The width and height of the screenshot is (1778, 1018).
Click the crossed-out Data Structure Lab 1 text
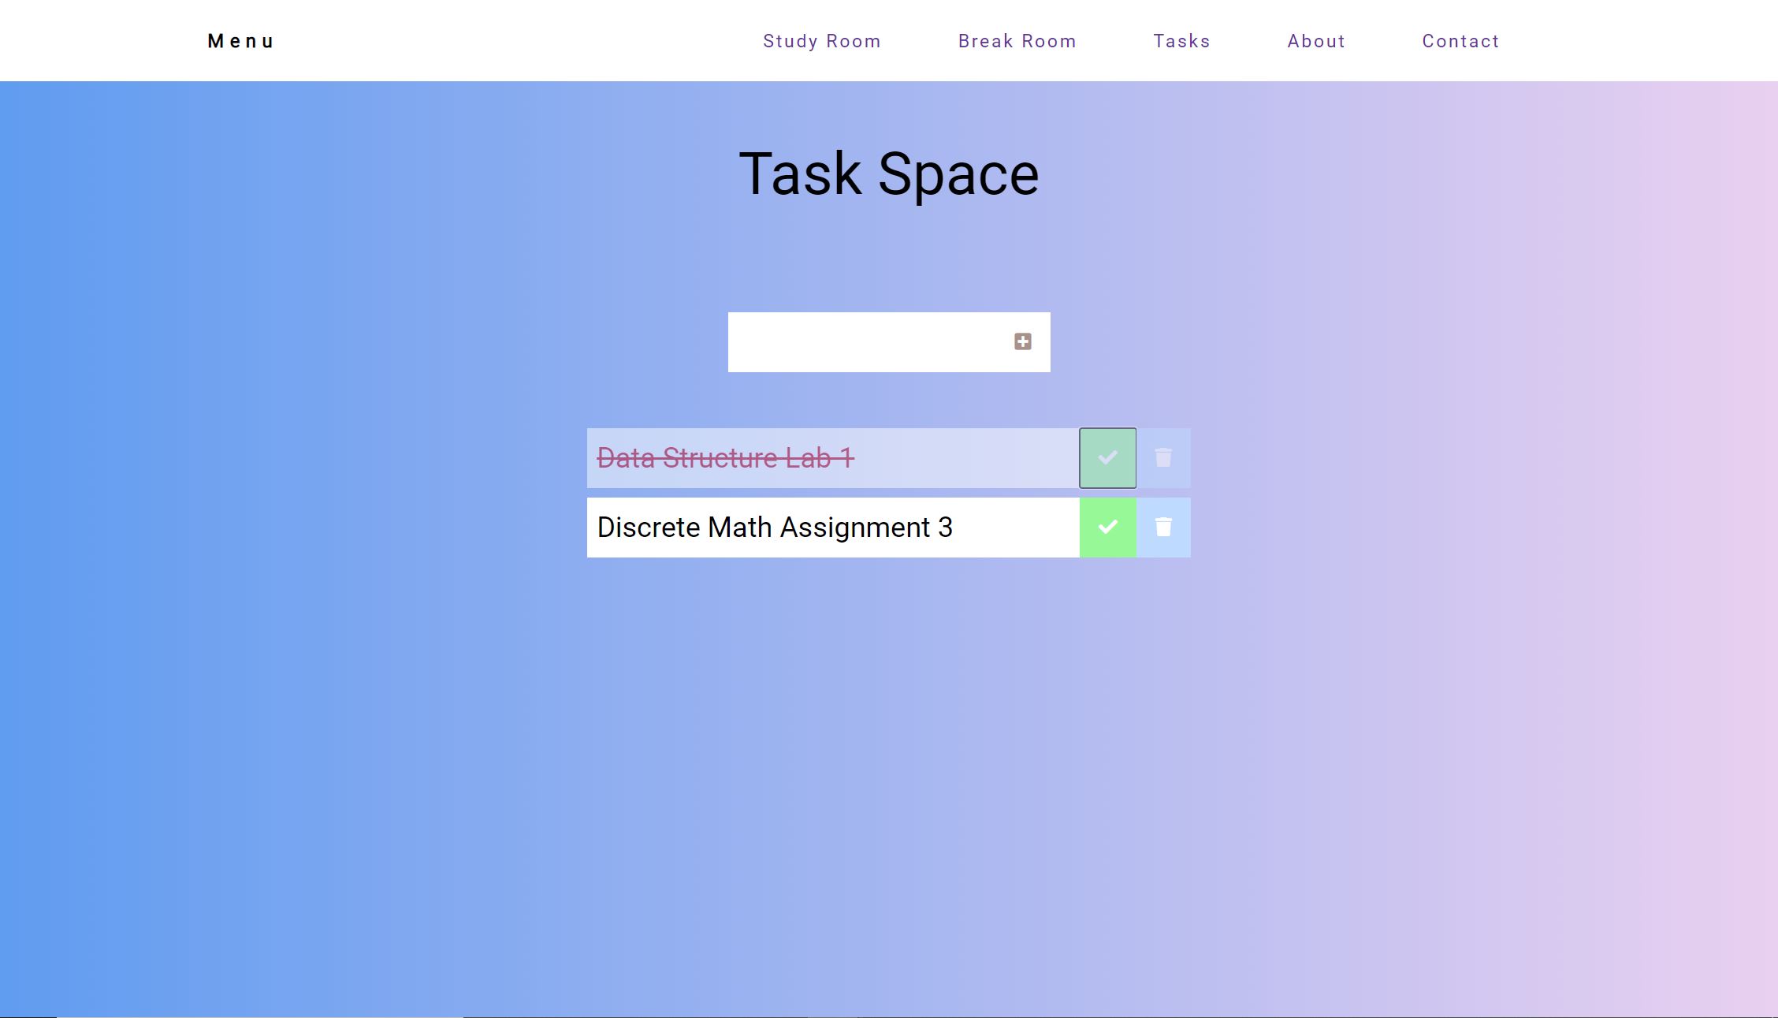(x=725, y=457)
